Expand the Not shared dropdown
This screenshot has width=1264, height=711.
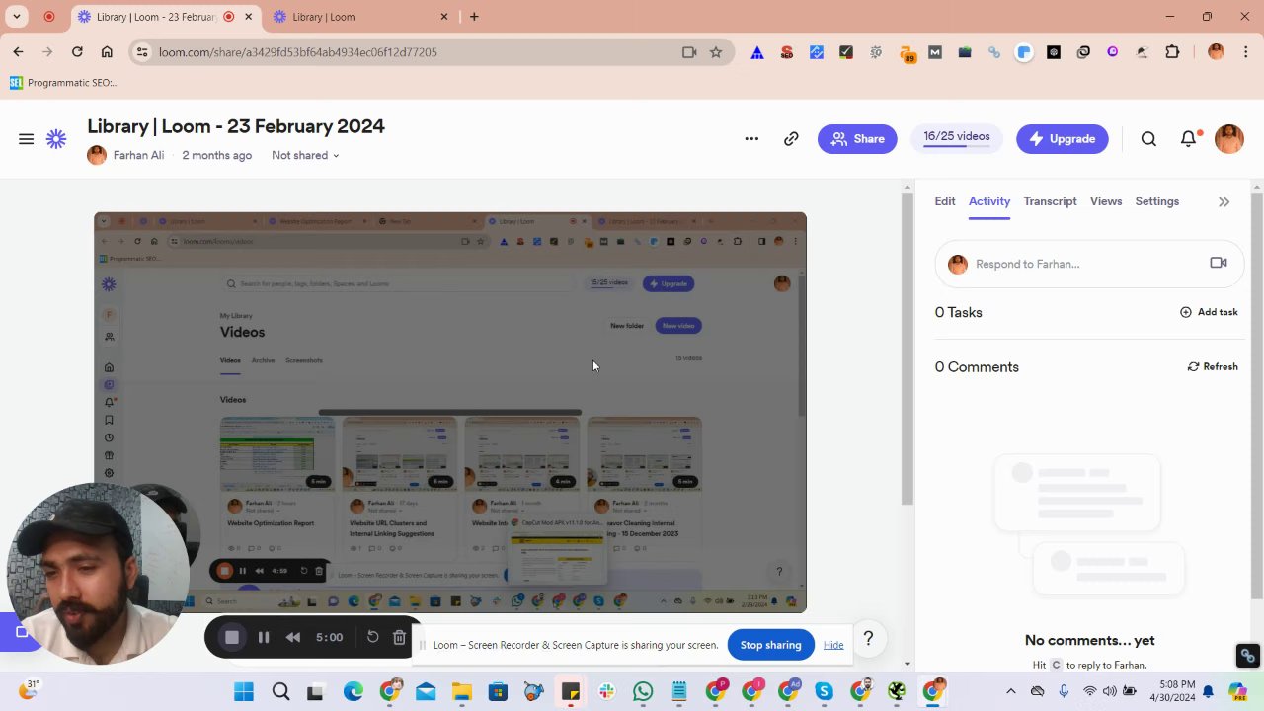pyautogui.click(x=305, y=155)
